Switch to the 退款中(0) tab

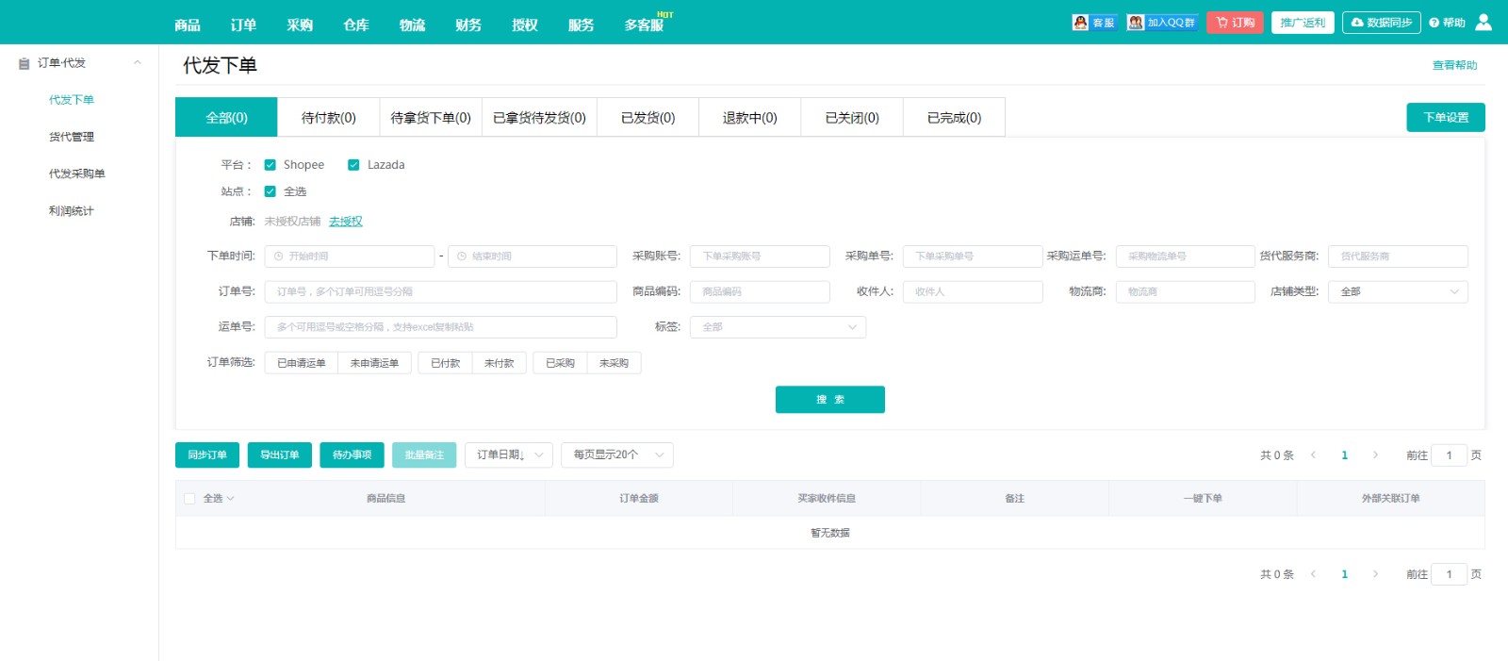(750, 118)
